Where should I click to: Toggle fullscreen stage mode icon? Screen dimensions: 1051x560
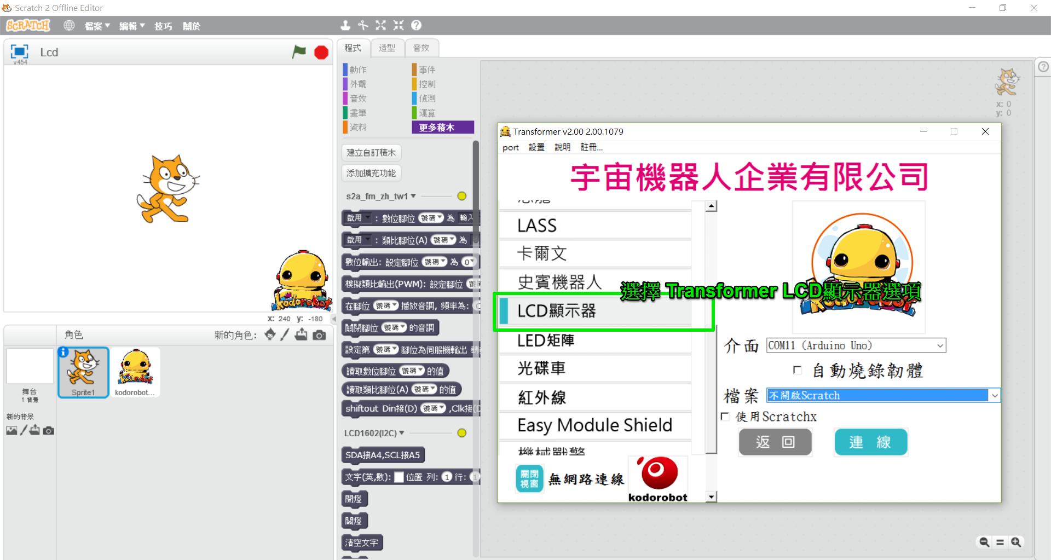point(20,51)
